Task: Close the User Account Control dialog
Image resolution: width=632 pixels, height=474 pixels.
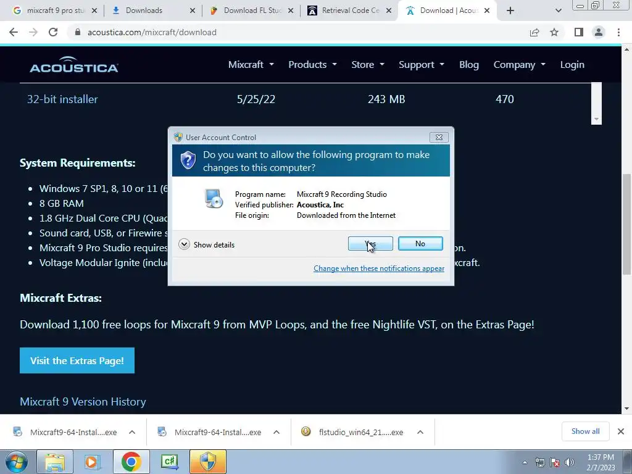Action: point(439,138)
